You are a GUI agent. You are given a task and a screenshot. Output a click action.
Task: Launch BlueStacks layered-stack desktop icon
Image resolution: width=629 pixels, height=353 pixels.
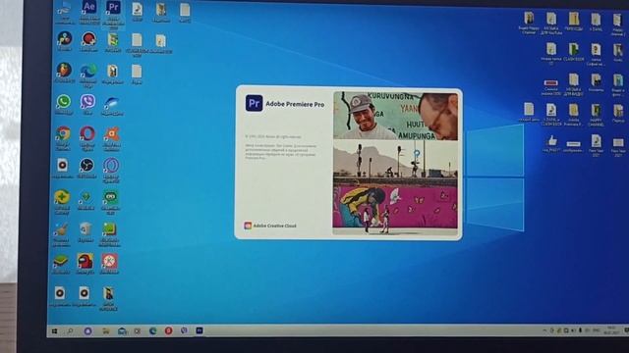[x=61, y=261]
